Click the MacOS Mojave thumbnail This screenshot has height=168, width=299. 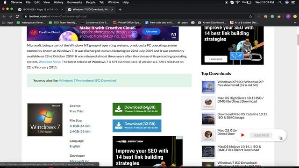[208, 151]
